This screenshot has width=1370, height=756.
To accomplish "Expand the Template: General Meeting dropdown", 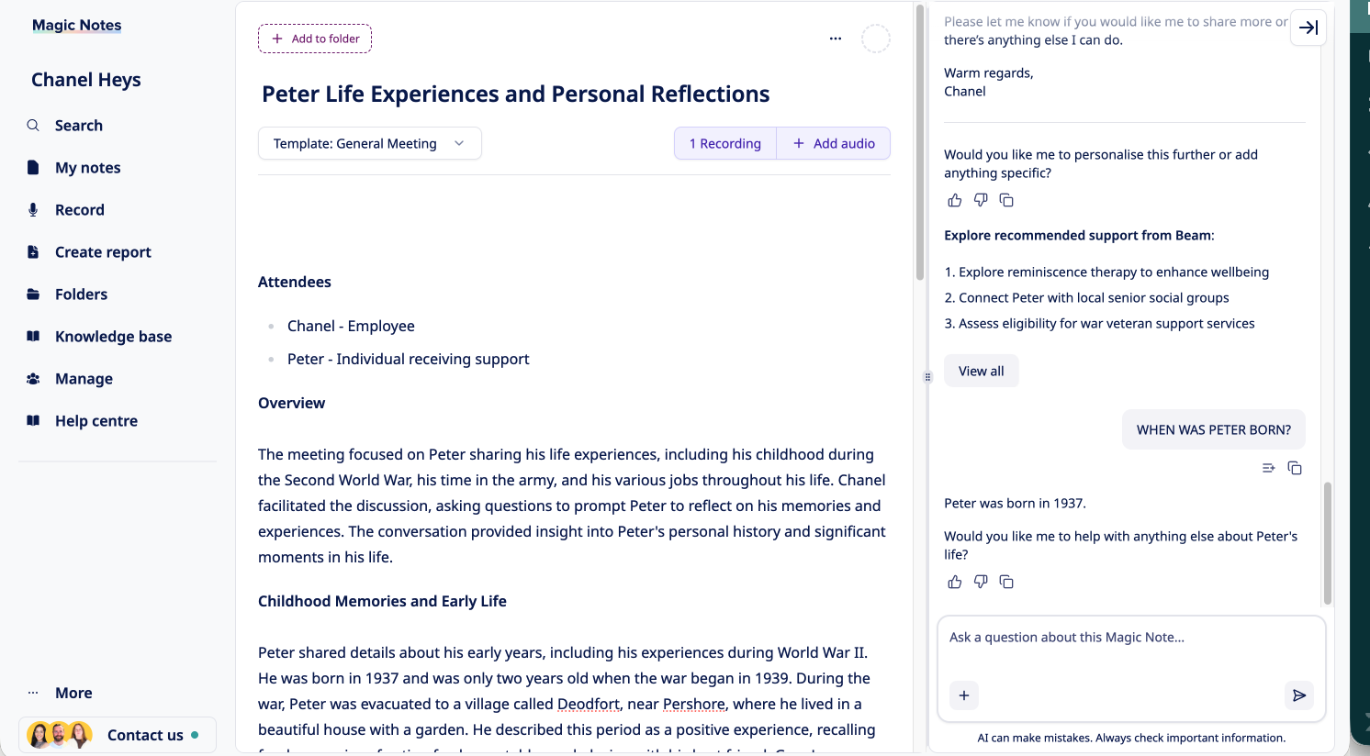I will pos(369,143).
